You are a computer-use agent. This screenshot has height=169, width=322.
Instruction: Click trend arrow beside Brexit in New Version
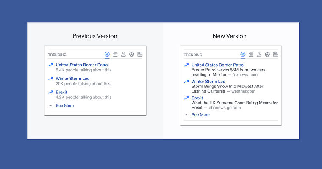point(186,98)
